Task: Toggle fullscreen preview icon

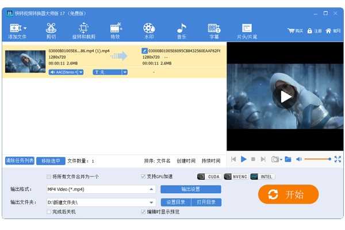Action: click(338, 159)
